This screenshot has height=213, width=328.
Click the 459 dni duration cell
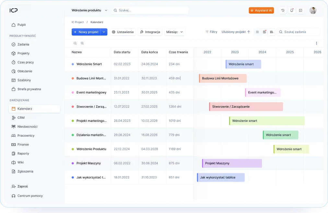(x=174, y=78)
